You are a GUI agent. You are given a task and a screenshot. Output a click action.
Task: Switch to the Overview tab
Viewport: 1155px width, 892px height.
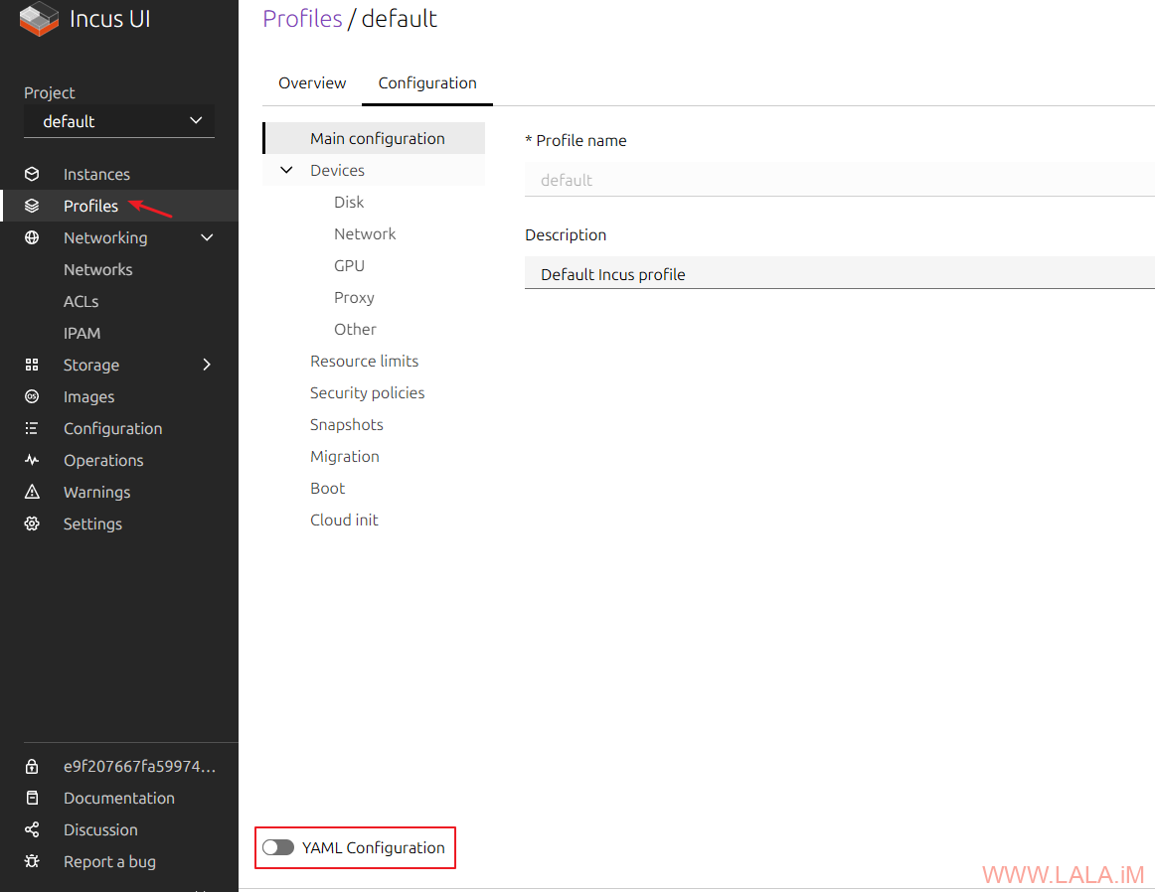pos(312,83)
